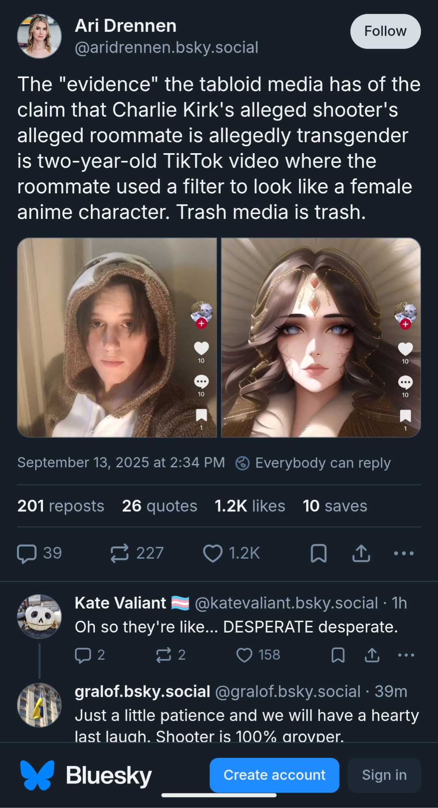This screenshot has width=438, height=808.
Task: Reply to Kate Valiant's comment
Action: [83, 655]
